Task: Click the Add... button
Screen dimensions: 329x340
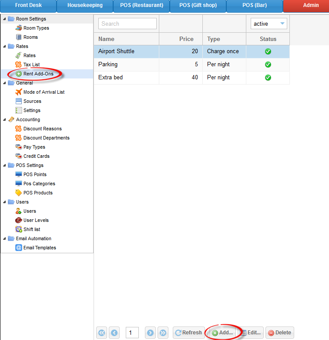Action: point(222,333)
